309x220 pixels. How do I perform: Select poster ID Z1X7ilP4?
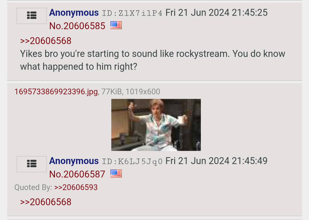pyautogui.click(x=132, y=13)
